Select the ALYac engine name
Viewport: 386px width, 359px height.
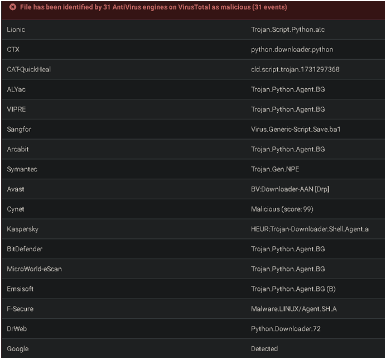coord(16,89)
